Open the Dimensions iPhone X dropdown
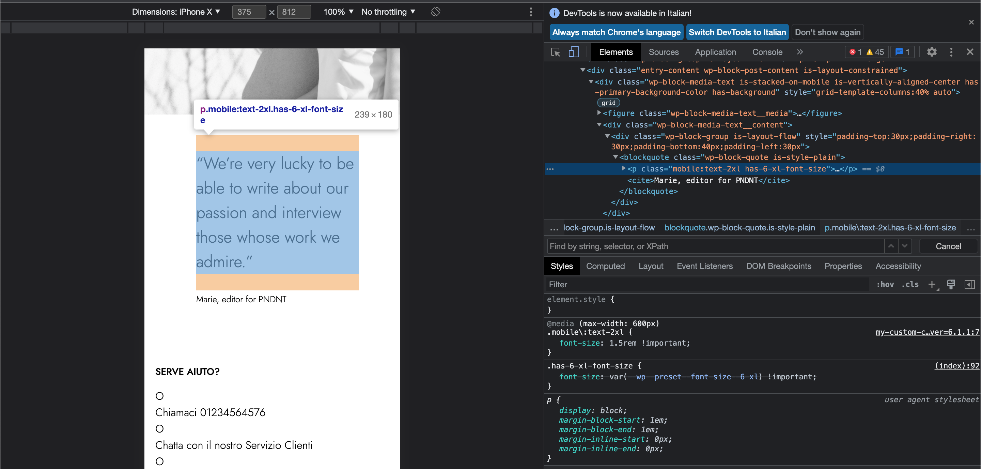This screenshot has width=981, height=469. coord(176,12)
